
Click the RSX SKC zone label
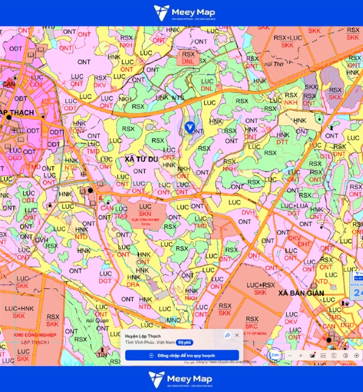[x=252, y=323]
